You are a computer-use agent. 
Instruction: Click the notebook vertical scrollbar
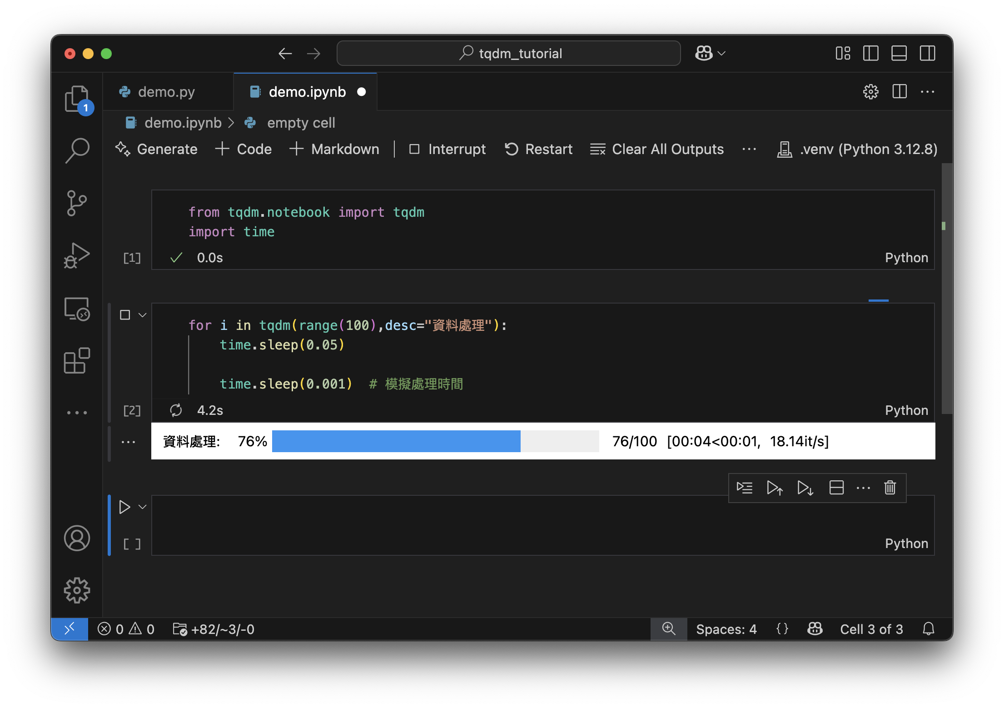[x=946, y=289]
